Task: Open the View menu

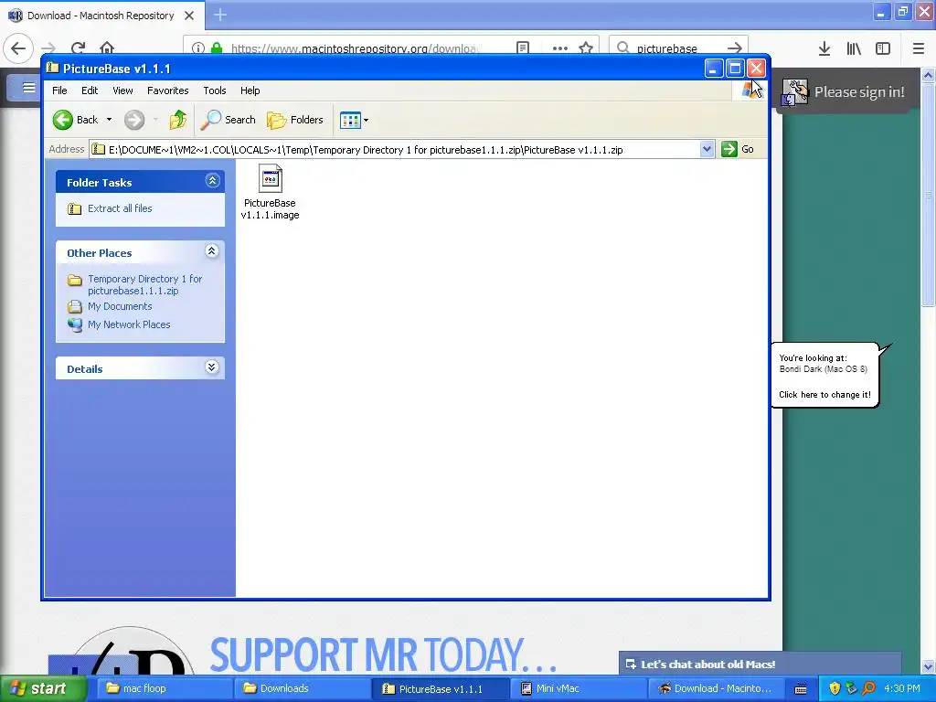Action: click(x=122, y=90)
